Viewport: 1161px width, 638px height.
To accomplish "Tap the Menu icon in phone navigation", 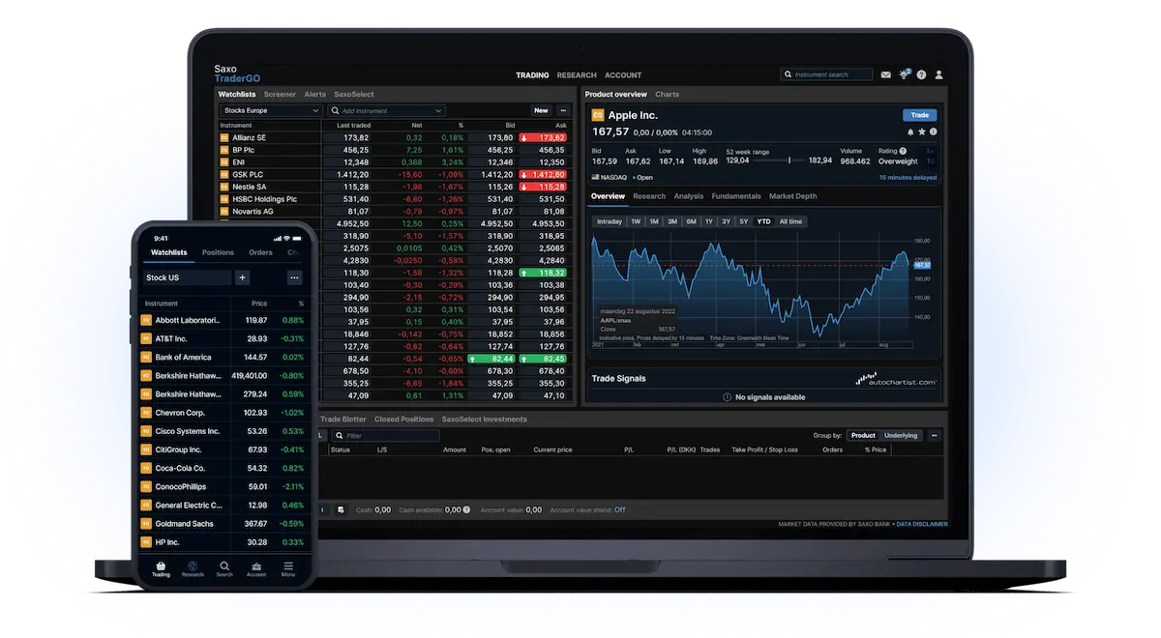I will 288,568.
